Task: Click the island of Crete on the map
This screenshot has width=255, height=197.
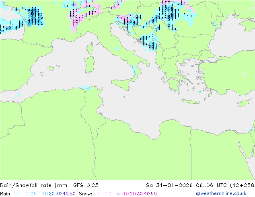Action: [190, 101]
